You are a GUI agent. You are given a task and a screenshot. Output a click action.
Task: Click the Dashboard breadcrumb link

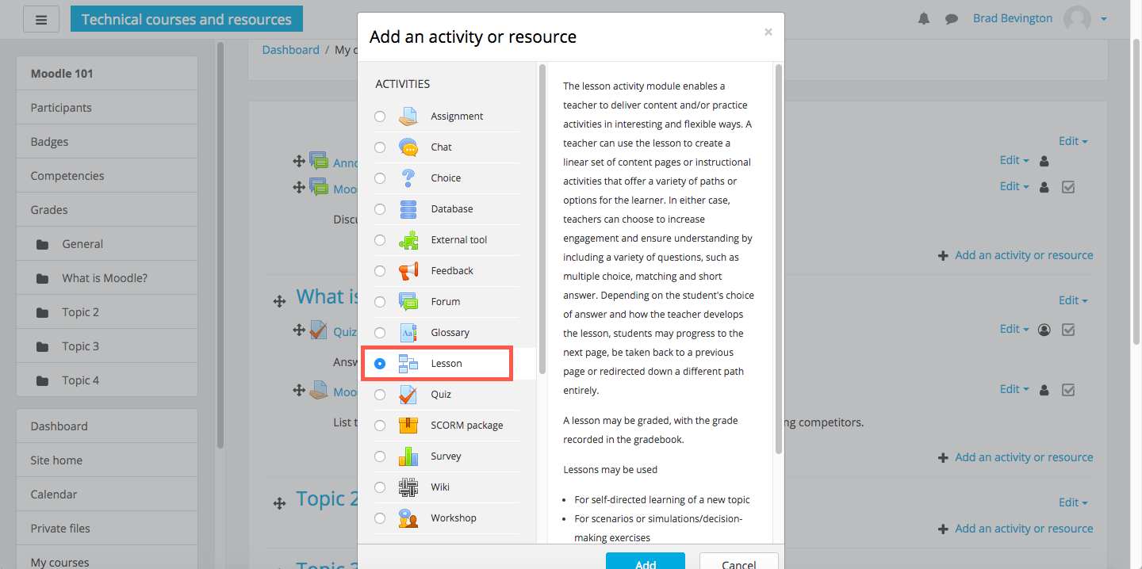(290, 50)
